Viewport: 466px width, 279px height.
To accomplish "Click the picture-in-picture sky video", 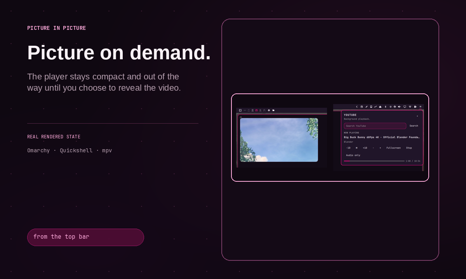I will (x=279, y=140).
